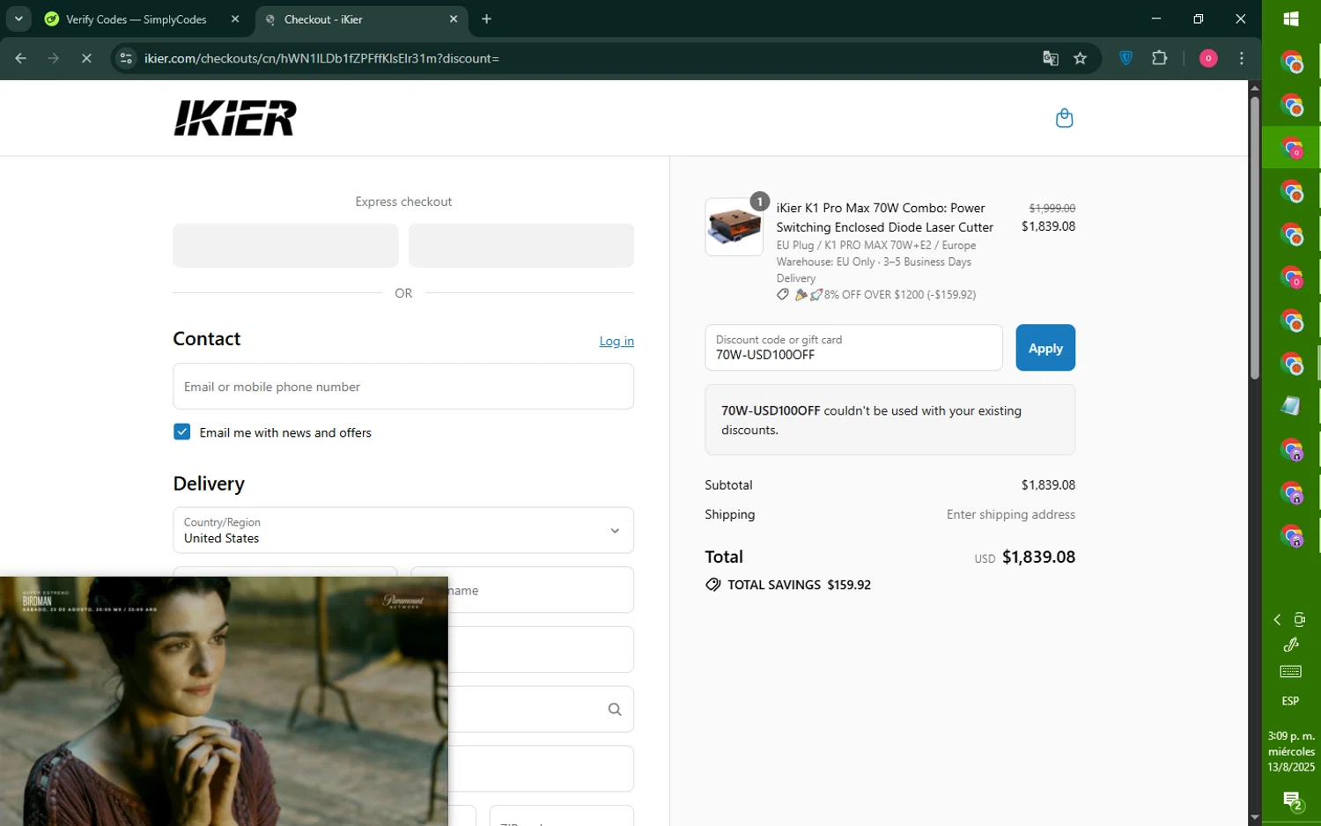
Task: Open the Bitwarden shield extension
Action: pyautogui.click(x=1125, y=58)
